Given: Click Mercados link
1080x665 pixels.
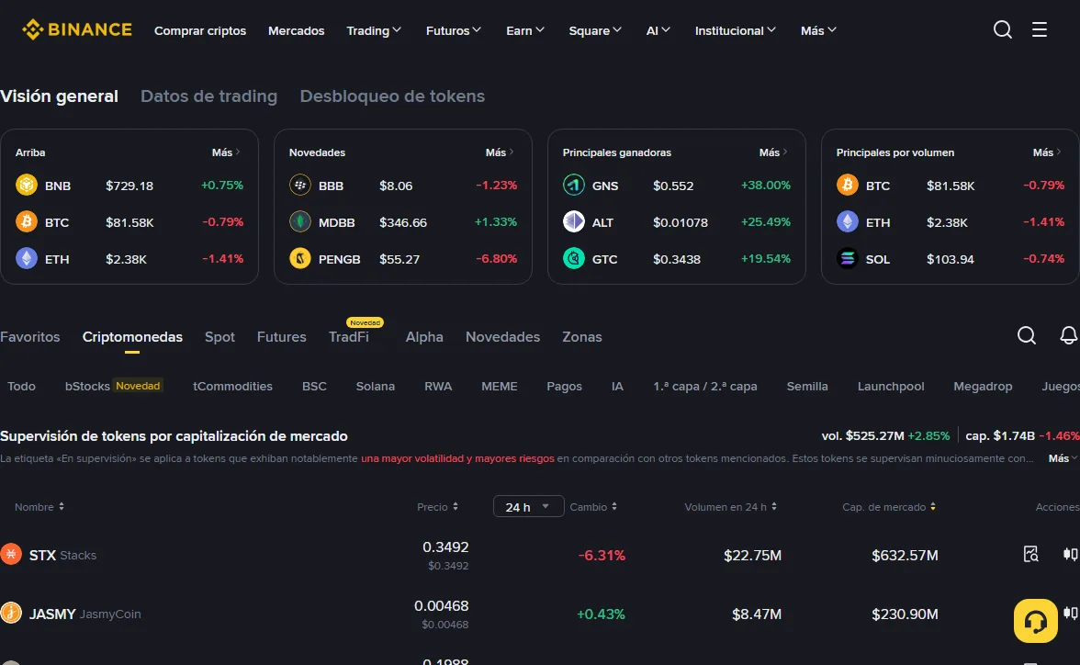Looking at the screenshot, I should 296,30.
